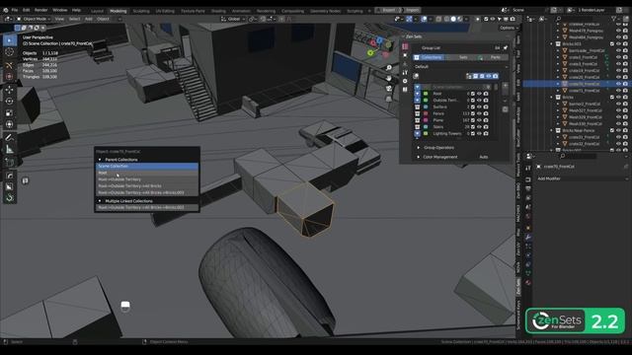Screen dimensions: 632x355
Task: Expand Group Operations panel
Action: 438,148
